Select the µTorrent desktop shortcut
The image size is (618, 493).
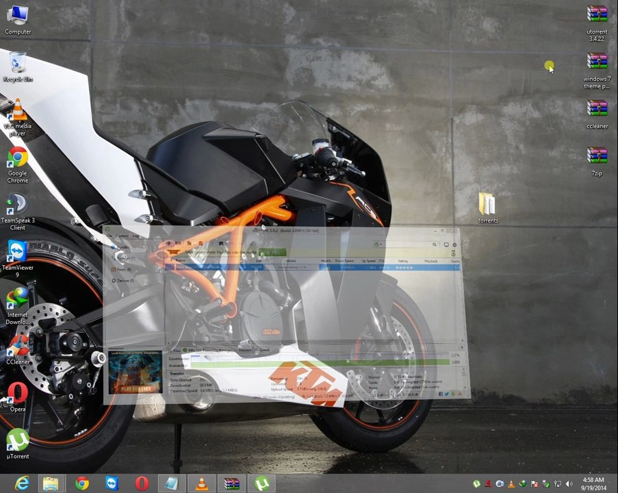(18, 444)
